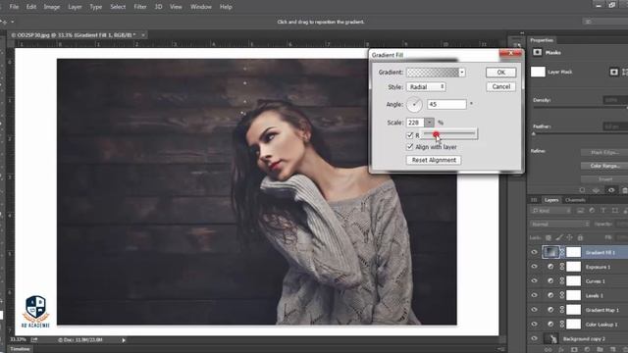628x353 pixels.
Task: Click lock image pixels brush icon
Action: (559, 237)
